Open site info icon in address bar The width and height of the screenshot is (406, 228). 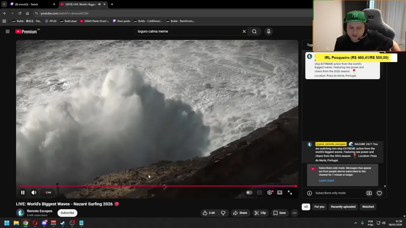pos(36,13)
